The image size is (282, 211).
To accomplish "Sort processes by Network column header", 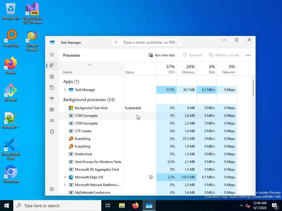I will coord(227,69).
